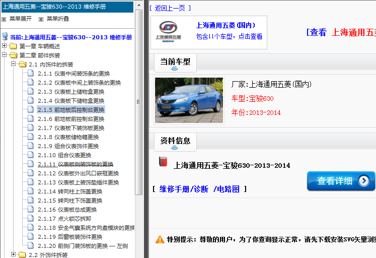Click the page icon of 2.1.2 仪表板中间上装饰条的更换
This screenshot has height=258, width=376.
[31, 82]
